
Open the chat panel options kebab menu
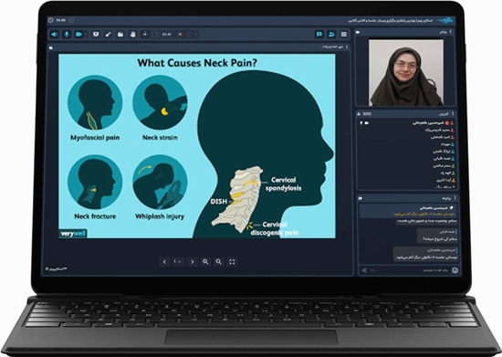(x=455, y=198)
